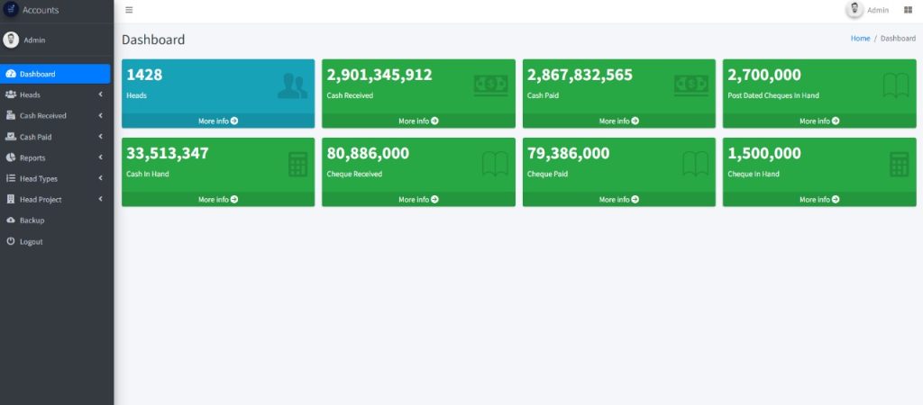Toggle the sidebar with the hamburger icon
The height and width of the screenshot is (405, 923).
[x=129, y=10]
